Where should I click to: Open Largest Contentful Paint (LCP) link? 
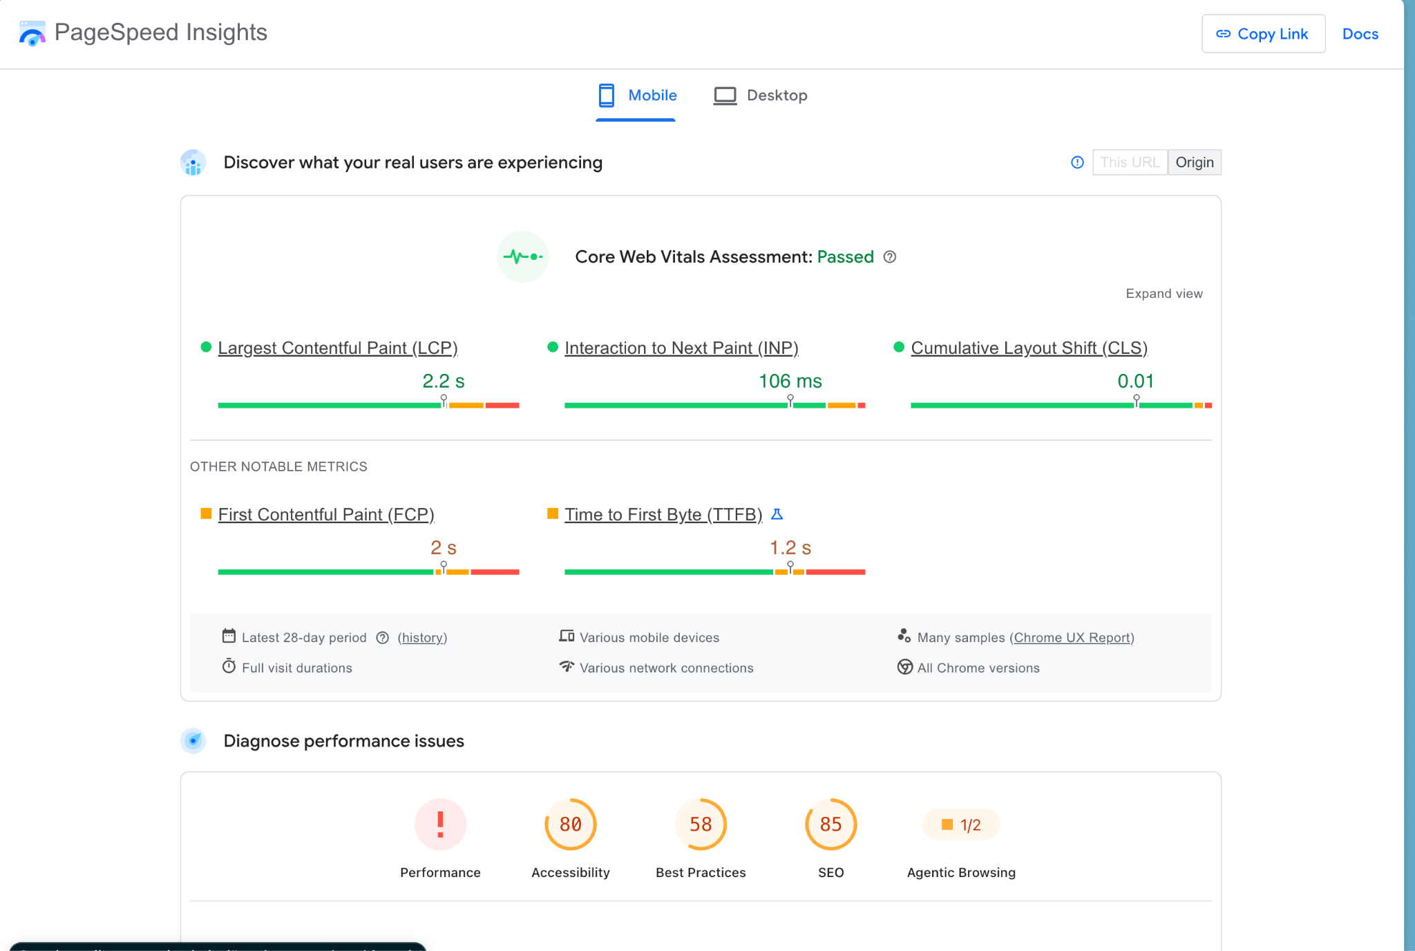click(338, 348)
